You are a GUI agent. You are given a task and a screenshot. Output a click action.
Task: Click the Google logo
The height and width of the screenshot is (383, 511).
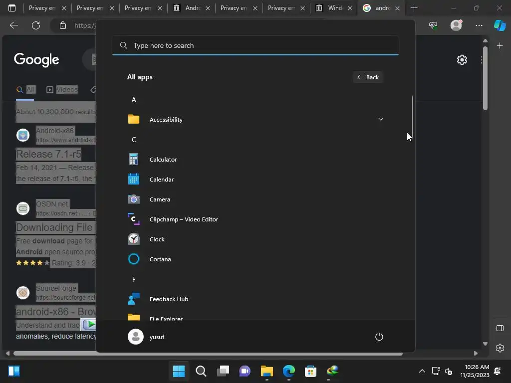pyautogui.click(x=36, y=60)
